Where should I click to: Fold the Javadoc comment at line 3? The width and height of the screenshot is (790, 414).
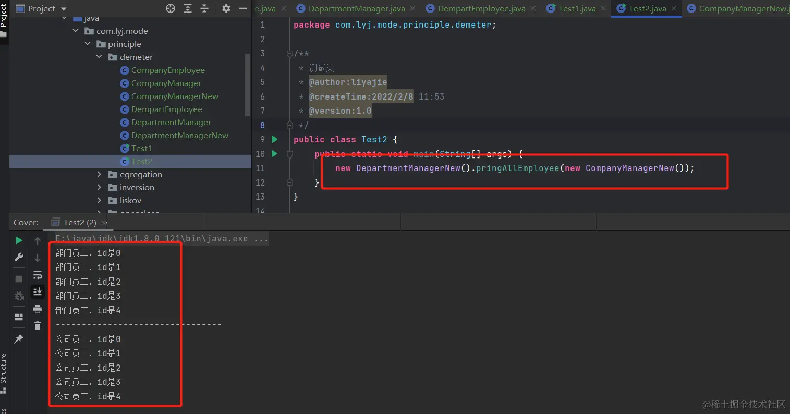pos(290,54)
